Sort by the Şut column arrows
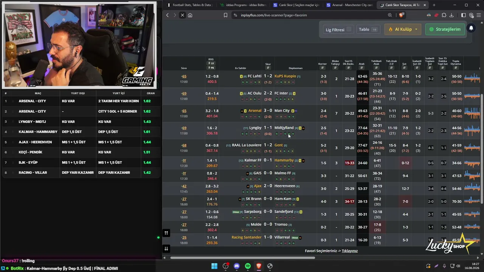 pos(404,68)
